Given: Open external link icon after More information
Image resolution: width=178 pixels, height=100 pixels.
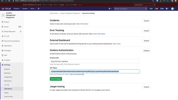Looking at the screenshot, I should [83, 74].
